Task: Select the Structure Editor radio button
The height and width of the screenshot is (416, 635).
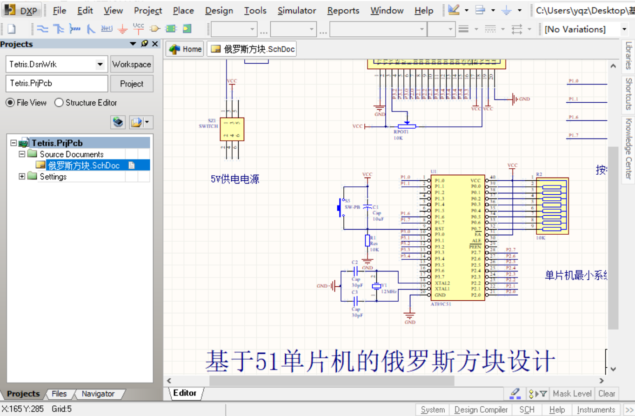Action: 59,103
